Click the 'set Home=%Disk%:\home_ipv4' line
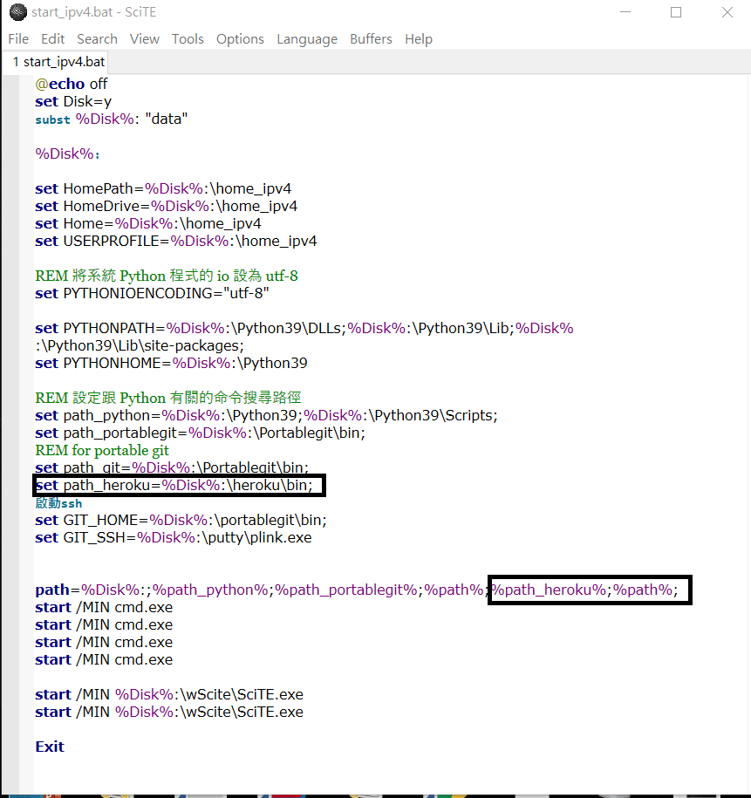Image resolution: width=751 pixels, height=798 pixels. pyautogui.click(x=148, y=223)
